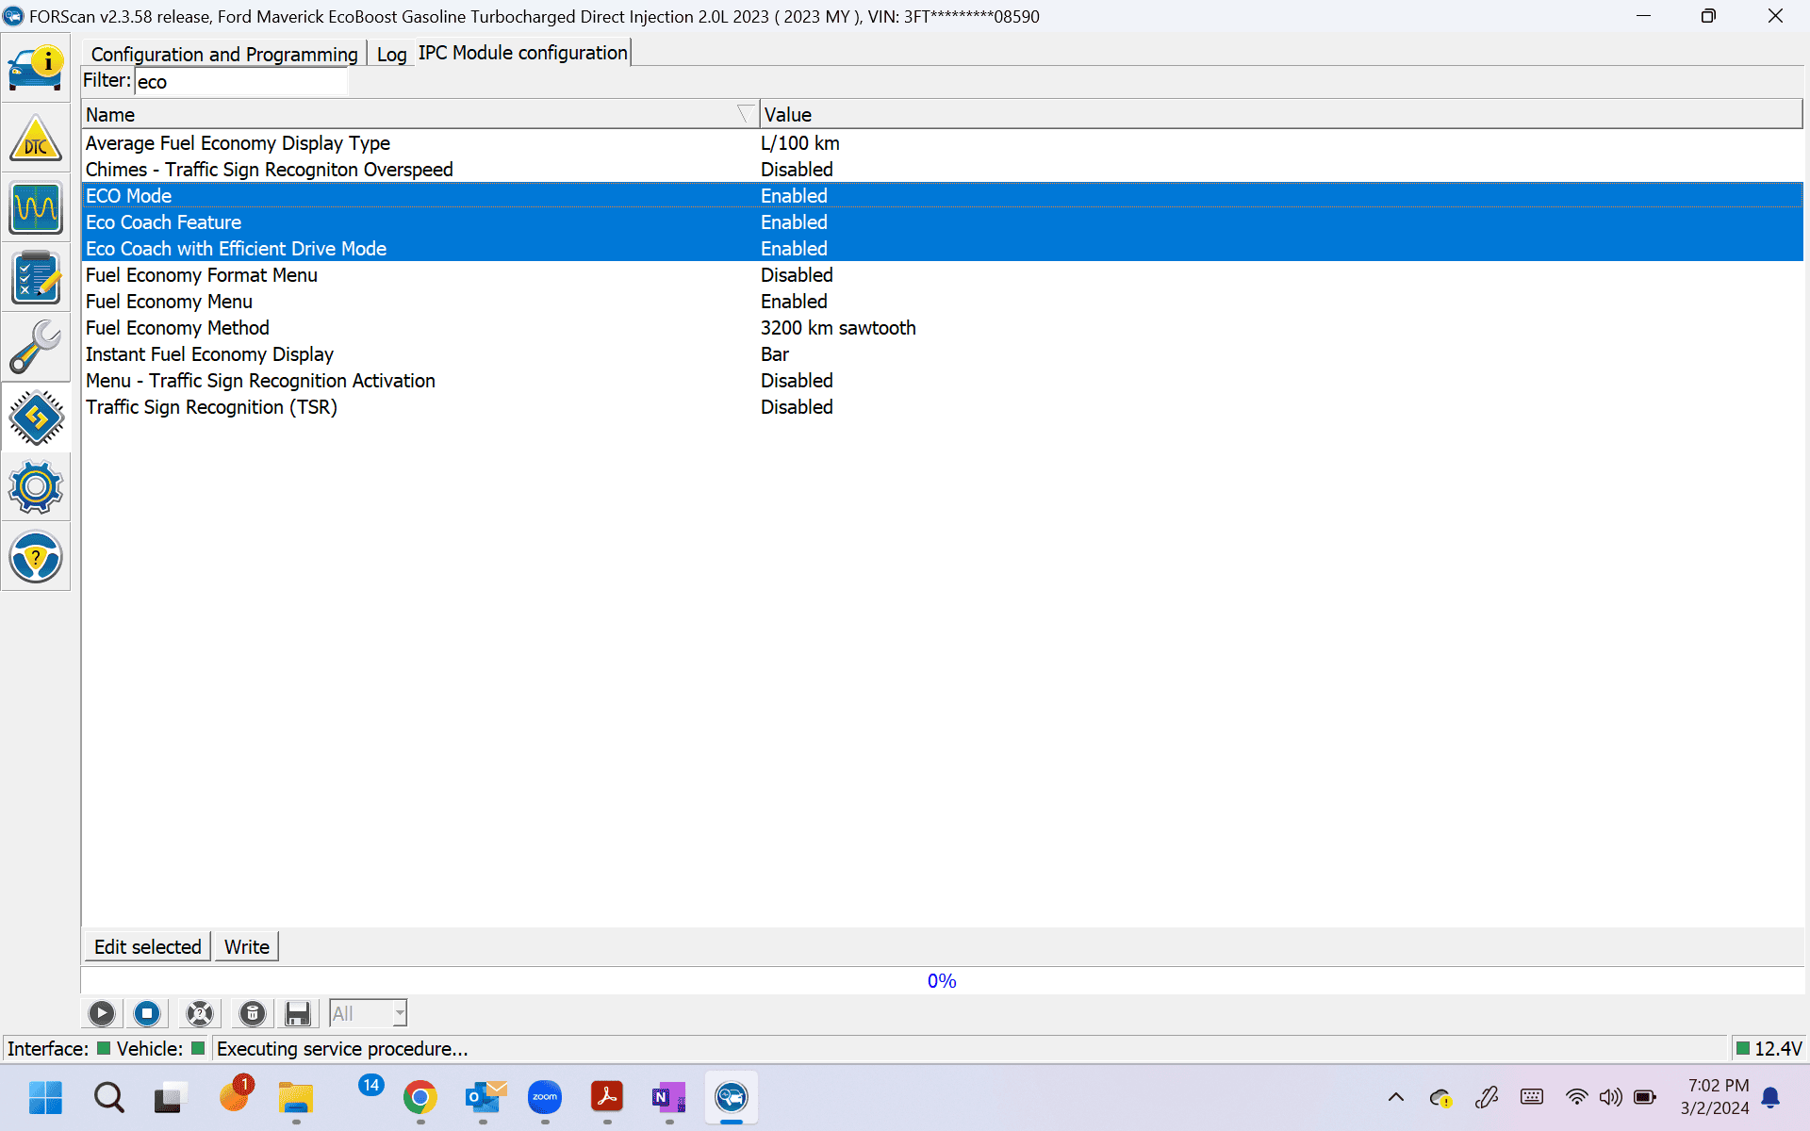Open File Explorer from the taskbar
The width and height of the screenshot is (1810, 1131).
click(x=295, y=1097)
